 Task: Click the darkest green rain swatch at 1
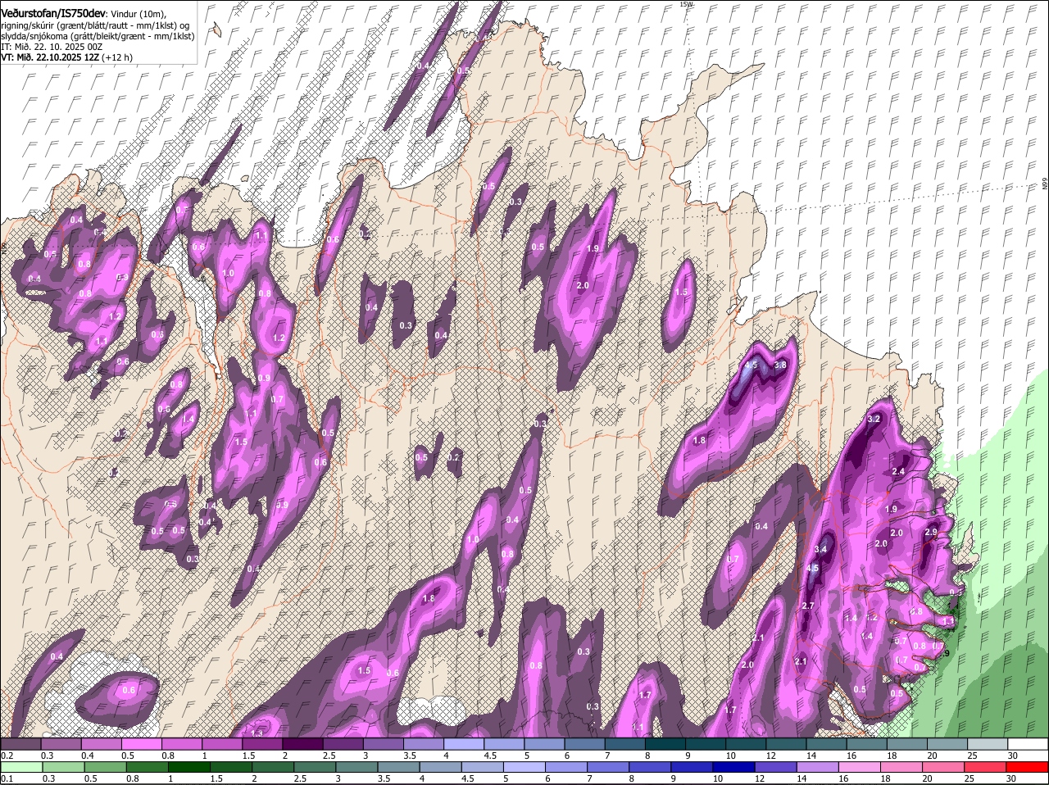(x=189, y=767)
